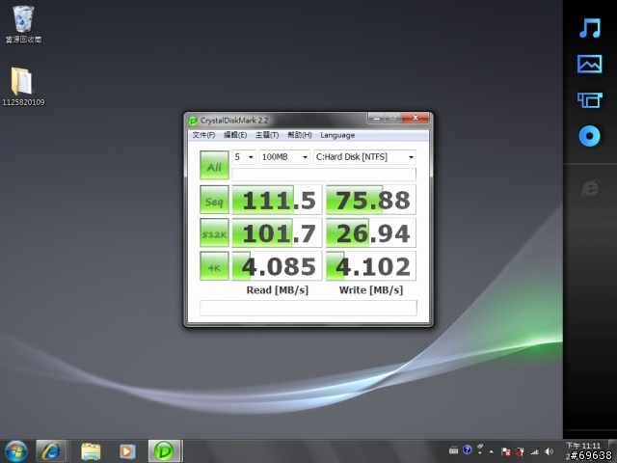The height and width of the screenshot is (463, 617).
Task: Open the 主題(T) menu
Action: (267, 135)
